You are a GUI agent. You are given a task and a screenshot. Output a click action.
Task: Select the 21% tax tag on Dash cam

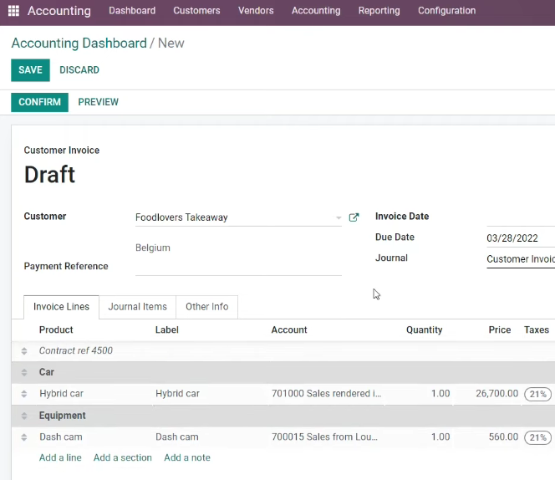(537, 437)
